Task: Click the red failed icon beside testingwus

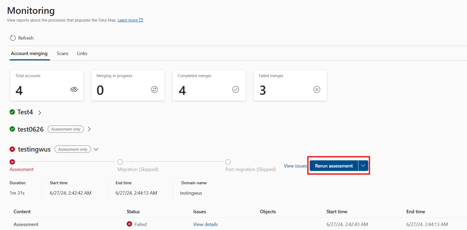Action: pos(12,149)
